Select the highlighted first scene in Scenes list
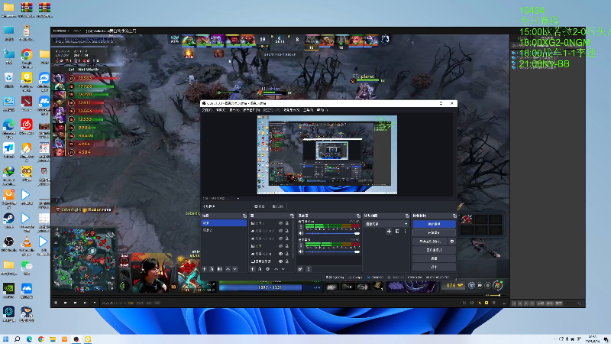The width and height of the screenshot is (611, 344). (x=224, y=223)
